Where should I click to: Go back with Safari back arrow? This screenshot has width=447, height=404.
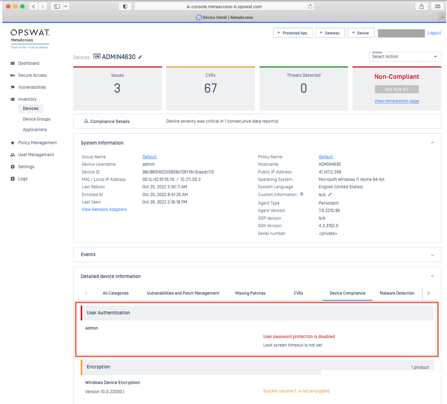[x=34, y=6]
